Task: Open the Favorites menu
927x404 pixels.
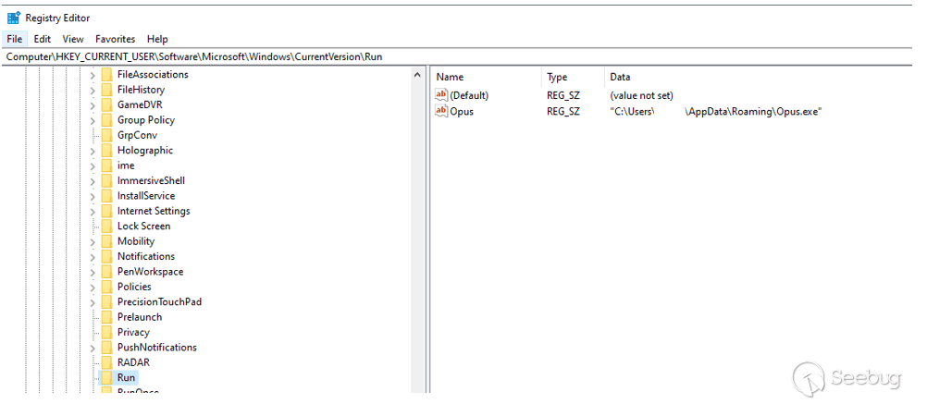Action: click(116, 39)
